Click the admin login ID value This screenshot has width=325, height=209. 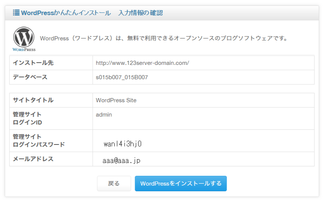[104, 115]
